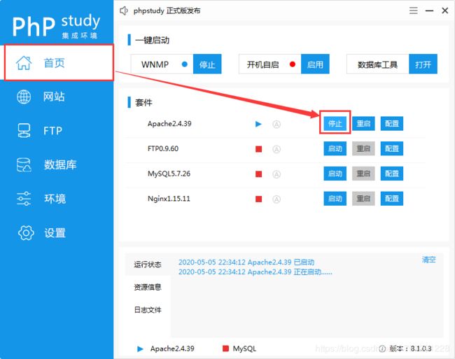This screenshot has width=455, height=359.
Task: Click the Nginx1.15.11 red stopped indicator
Action: tap(258, 199)
